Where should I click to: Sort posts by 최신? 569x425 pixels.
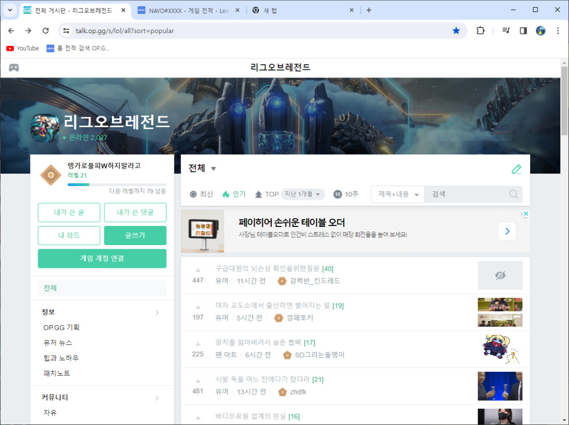(x=201, y=194)
